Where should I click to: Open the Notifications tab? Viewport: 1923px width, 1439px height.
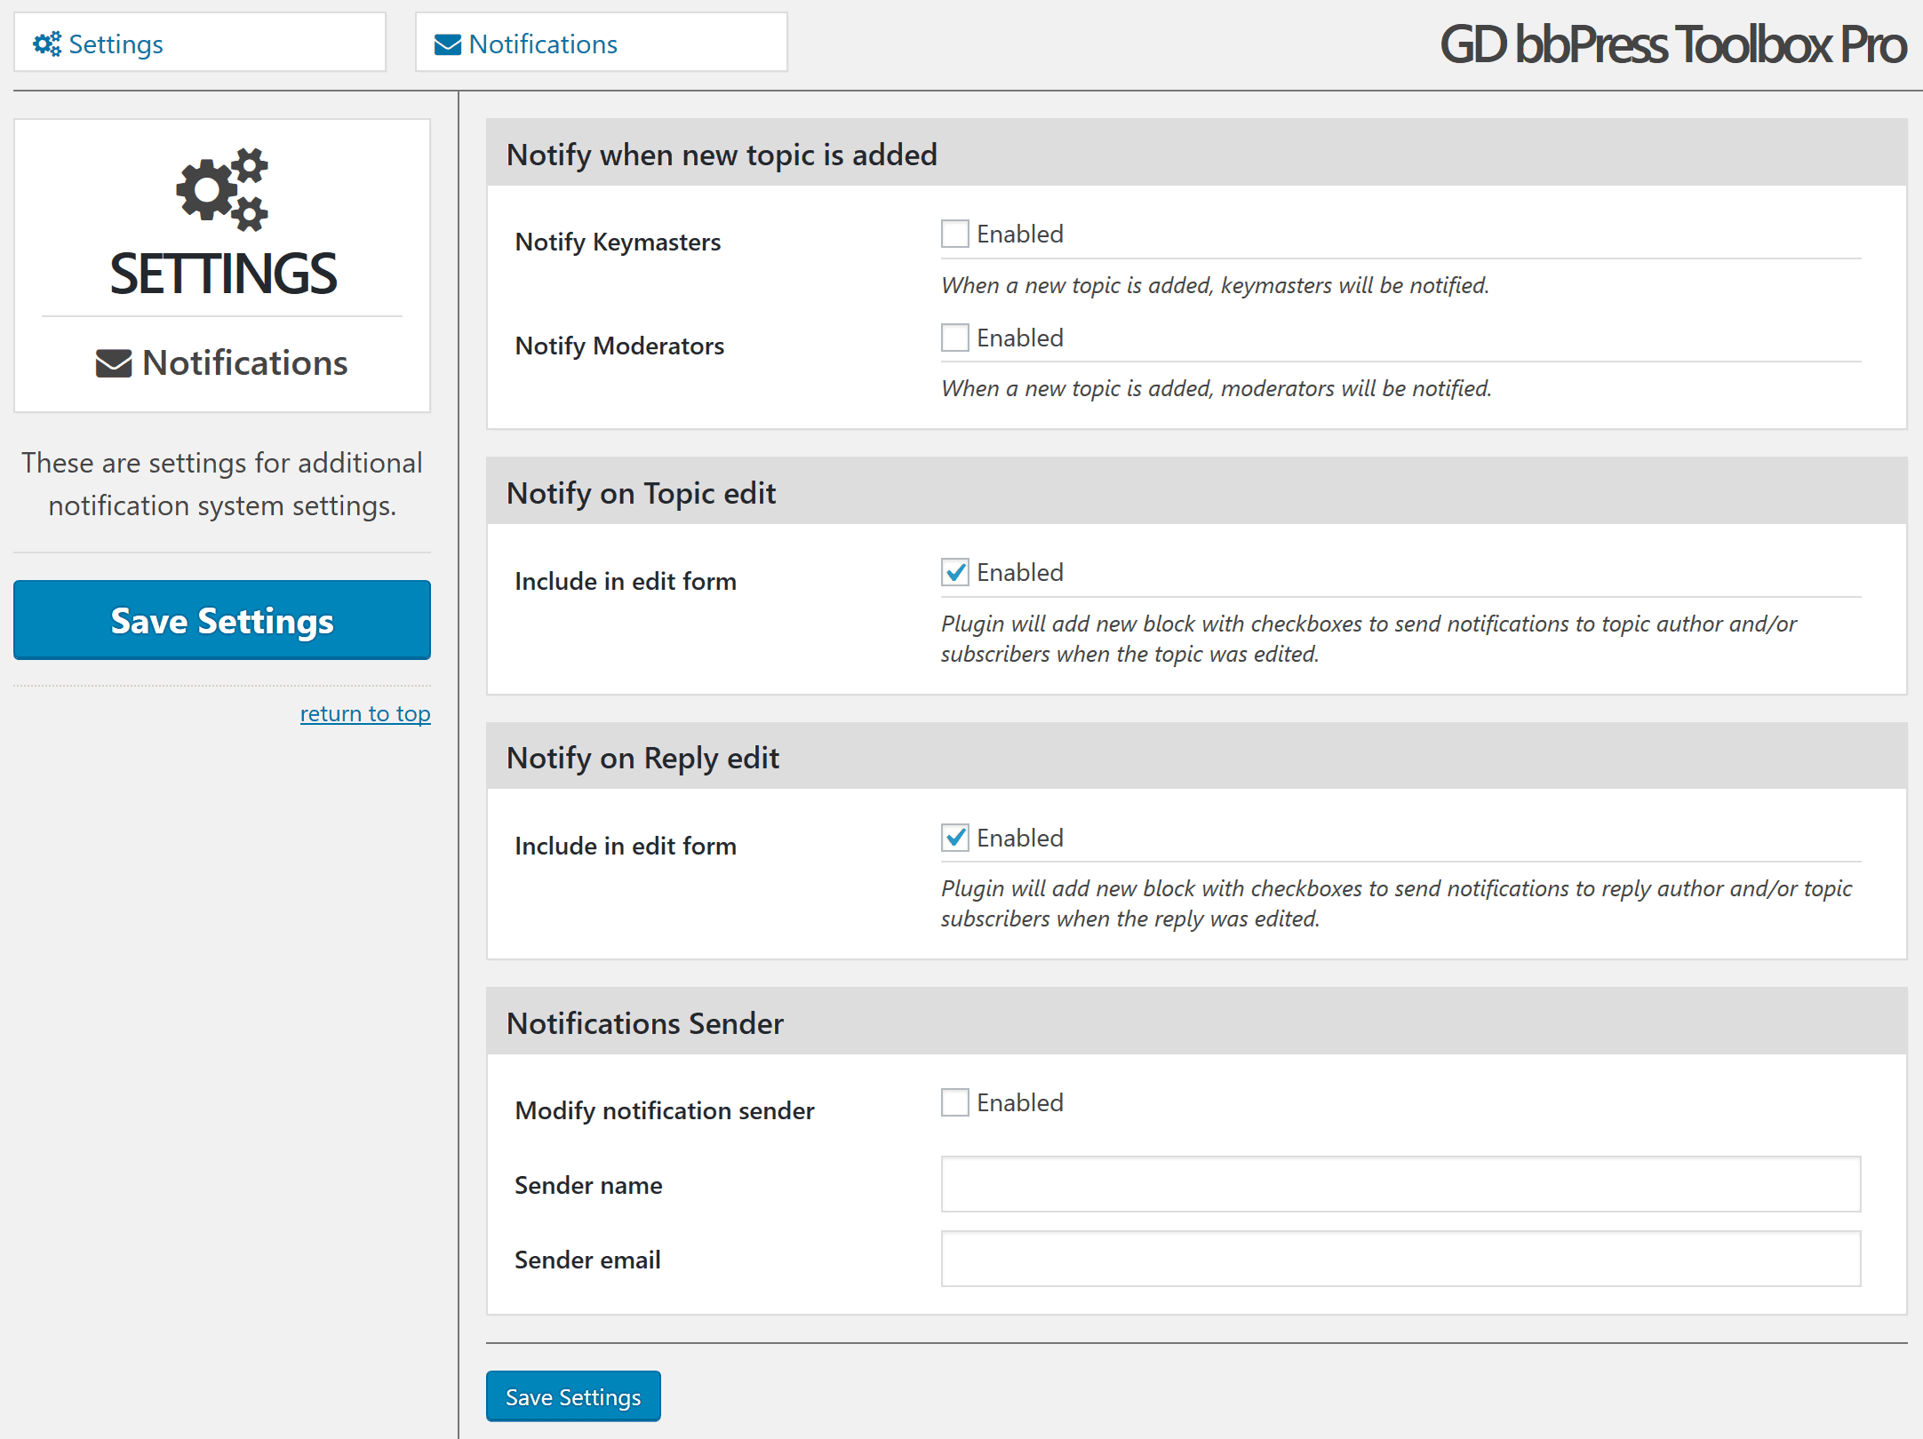(x=602, y=43)
